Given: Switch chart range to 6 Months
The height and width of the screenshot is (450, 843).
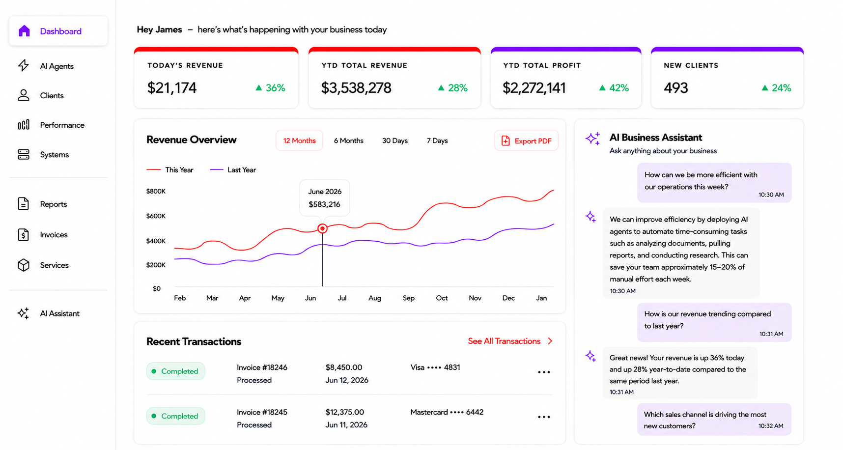Looking at the screenshot, I should click(x=349, y=141).
